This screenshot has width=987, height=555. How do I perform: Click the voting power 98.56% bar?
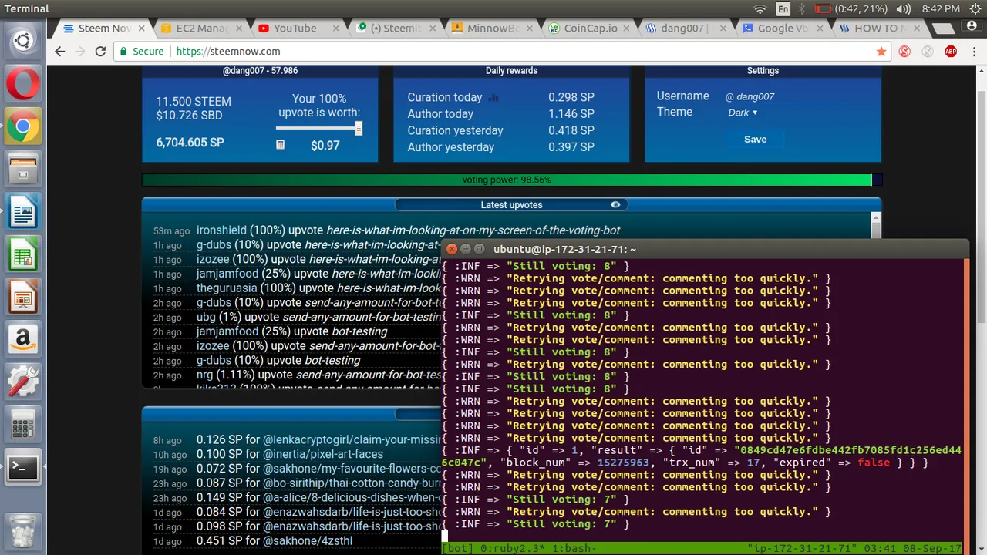[x=511, y=180]
